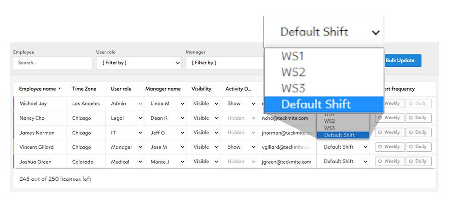Select Weekly report for James Norman

click(x=389, y=133)
